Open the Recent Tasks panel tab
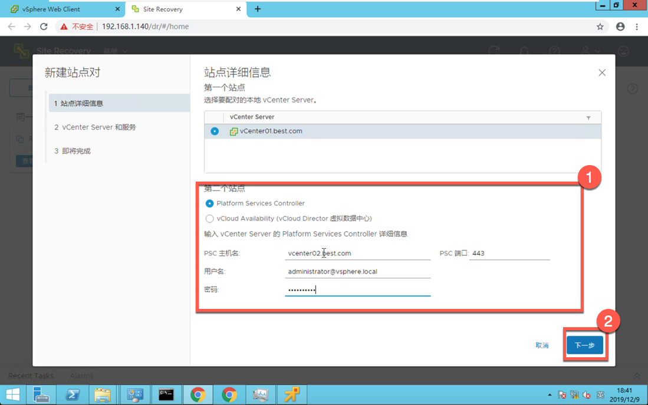648x405 pixels. tap(31, 376)
